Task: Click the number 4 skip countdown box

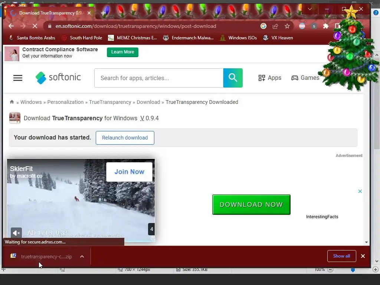Action: click(151, 229)
